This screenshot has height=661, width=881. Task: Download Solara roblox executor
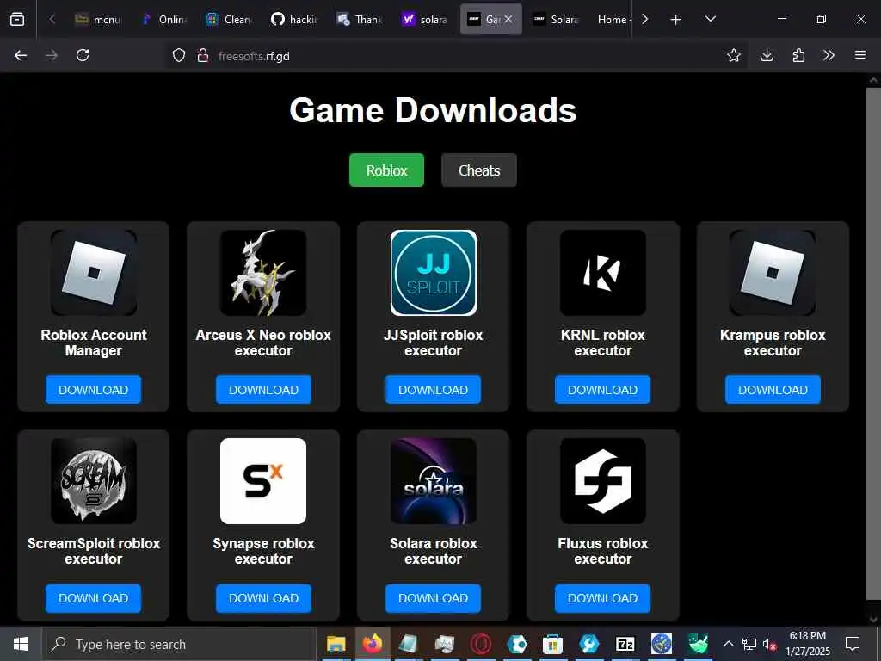434,598
